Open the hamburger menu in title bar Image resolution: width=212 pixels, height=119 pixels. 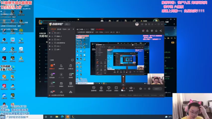(152, 24)
